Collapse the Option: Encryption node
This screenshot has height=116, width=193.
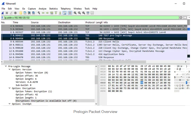(10, 88)
